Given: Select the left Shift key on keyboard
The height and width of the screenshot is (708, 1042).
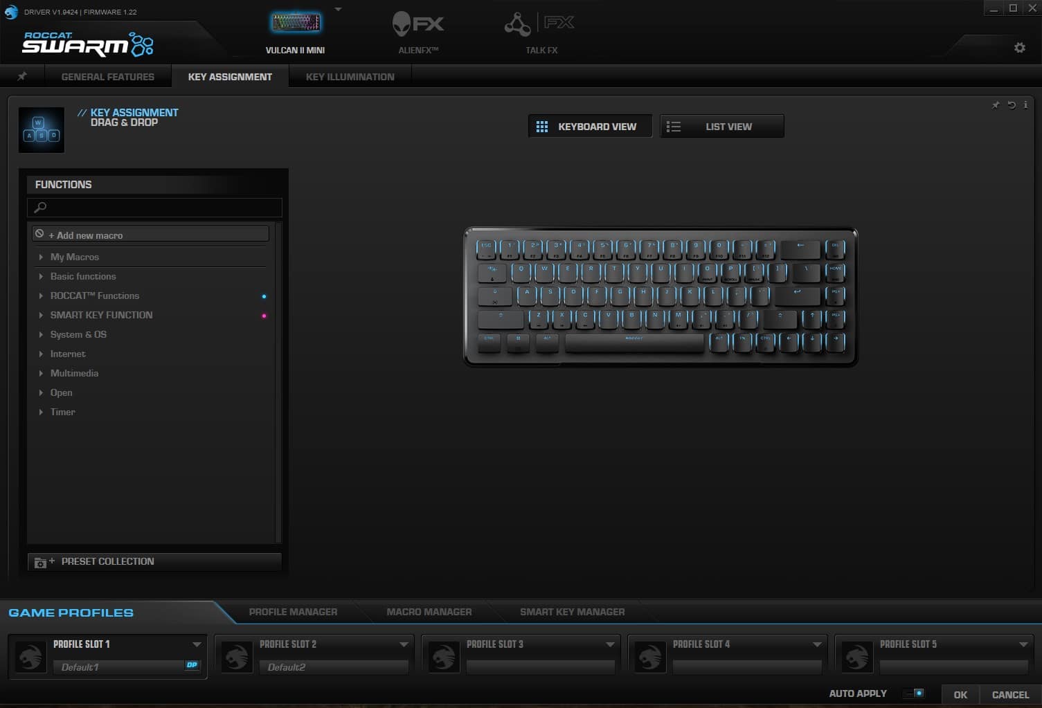Looking at the screenshot, I should pyautogui.click(x=501, y=319).
